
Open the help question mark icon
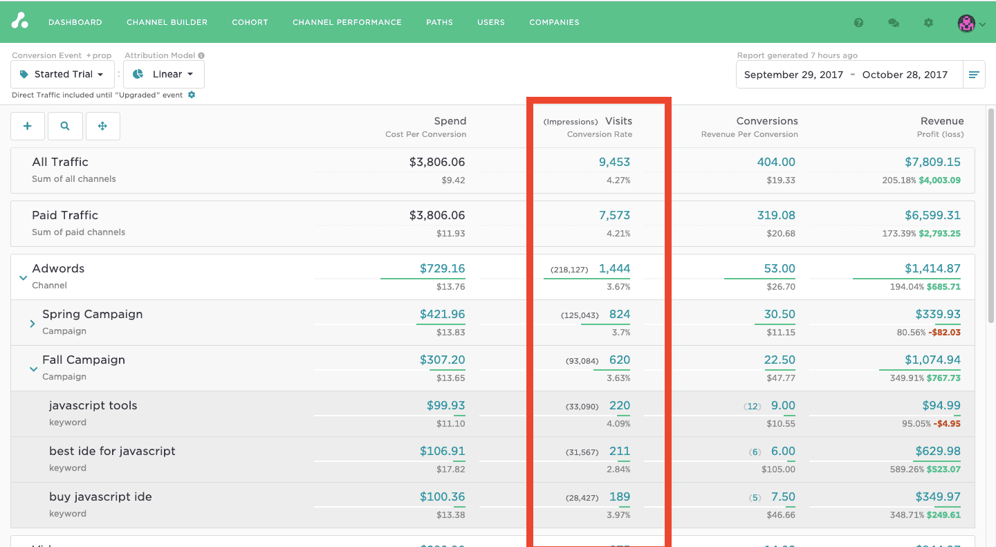point(858,23)
